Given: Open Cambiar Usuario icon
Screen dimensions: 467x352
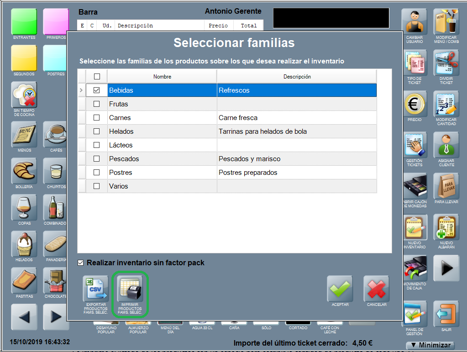Looking at the screenshot, I should [414, 22].
